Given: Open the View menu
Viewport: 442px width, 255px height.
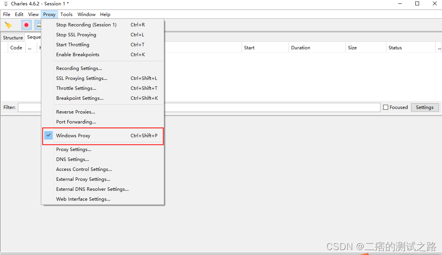Looking at the screenshot, I should 33,15.
